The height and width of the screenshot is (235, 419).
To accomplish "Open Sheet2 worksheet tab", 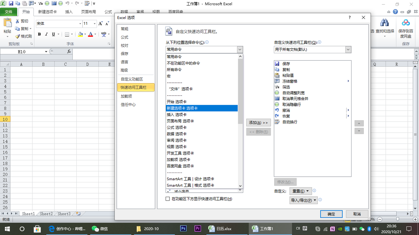I will pyautogui.click(x=46, y=214).
